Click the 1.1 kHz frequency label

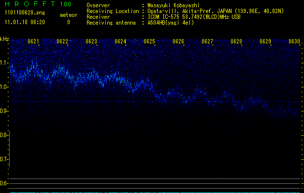click(x=4, y=63)
